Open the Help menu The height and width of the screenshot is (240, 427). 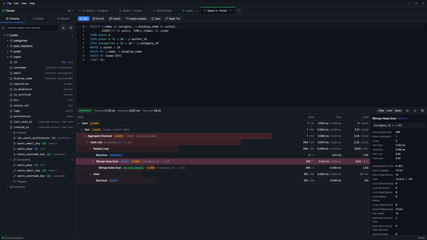pos(32,3)
